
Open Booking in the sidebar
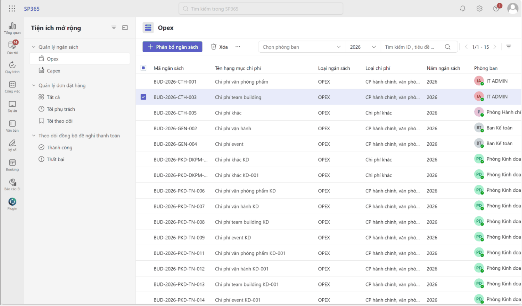[12, 165]
